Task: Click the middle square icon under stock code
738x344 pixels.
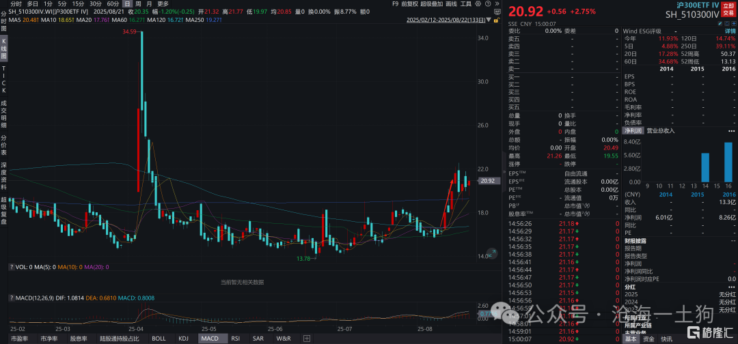Action: (727, 23)
